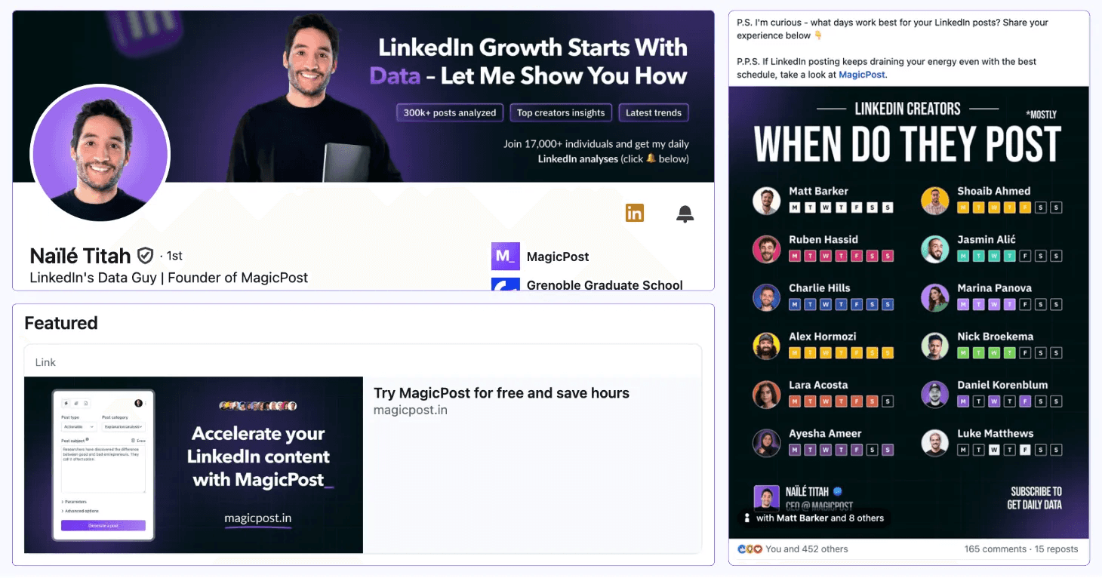
Task: Expand Parameters in the MagicPost widget
Action: 74,502
